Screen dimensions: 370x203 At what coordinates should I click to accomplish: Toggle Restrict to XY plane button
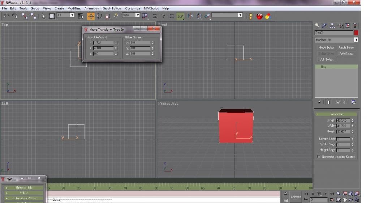pos(180,16)
